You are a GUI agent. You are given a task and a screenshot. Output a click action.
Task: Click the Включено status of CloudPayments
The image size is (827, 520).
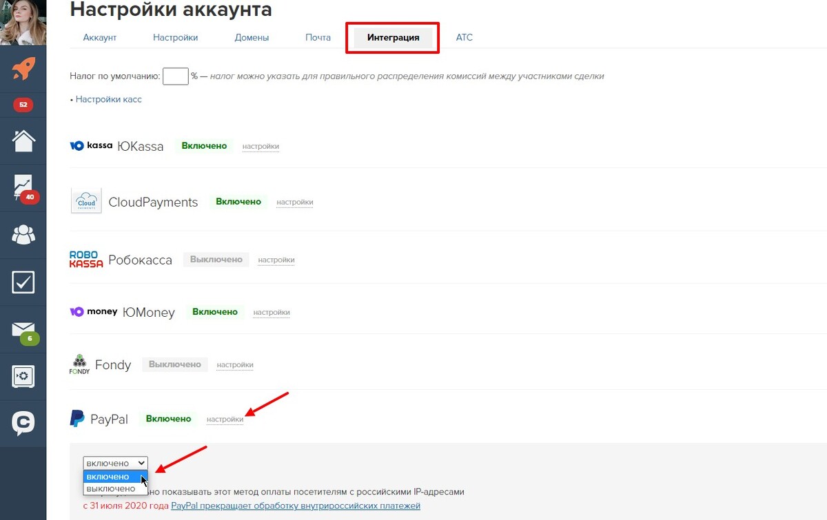(238, 202)
